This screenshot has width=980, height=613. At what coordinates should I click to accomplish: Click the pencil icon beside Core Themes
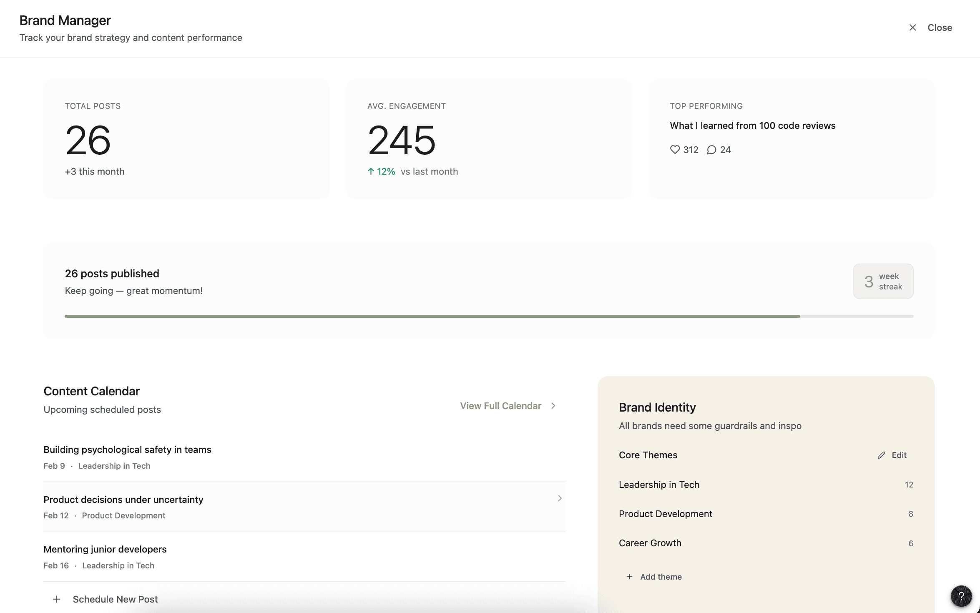[881, 455]
